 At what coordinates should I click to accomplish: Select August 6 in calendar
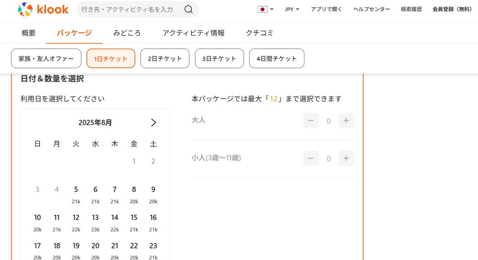click(96, 195)
